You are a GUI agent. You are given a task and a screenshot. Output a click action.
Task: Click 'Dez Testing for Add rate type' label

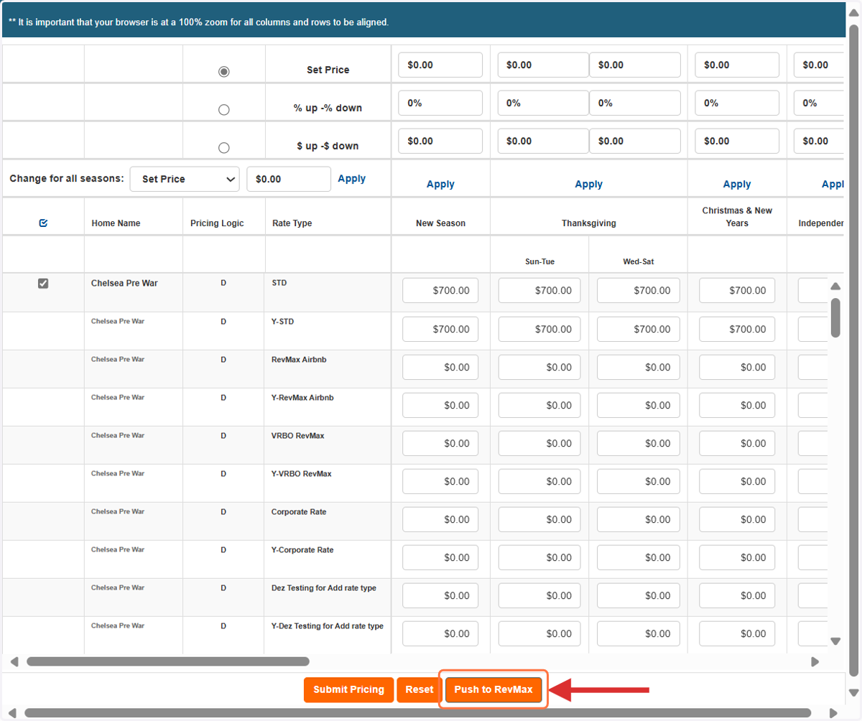pyautogui.click(x=323, y=588)
